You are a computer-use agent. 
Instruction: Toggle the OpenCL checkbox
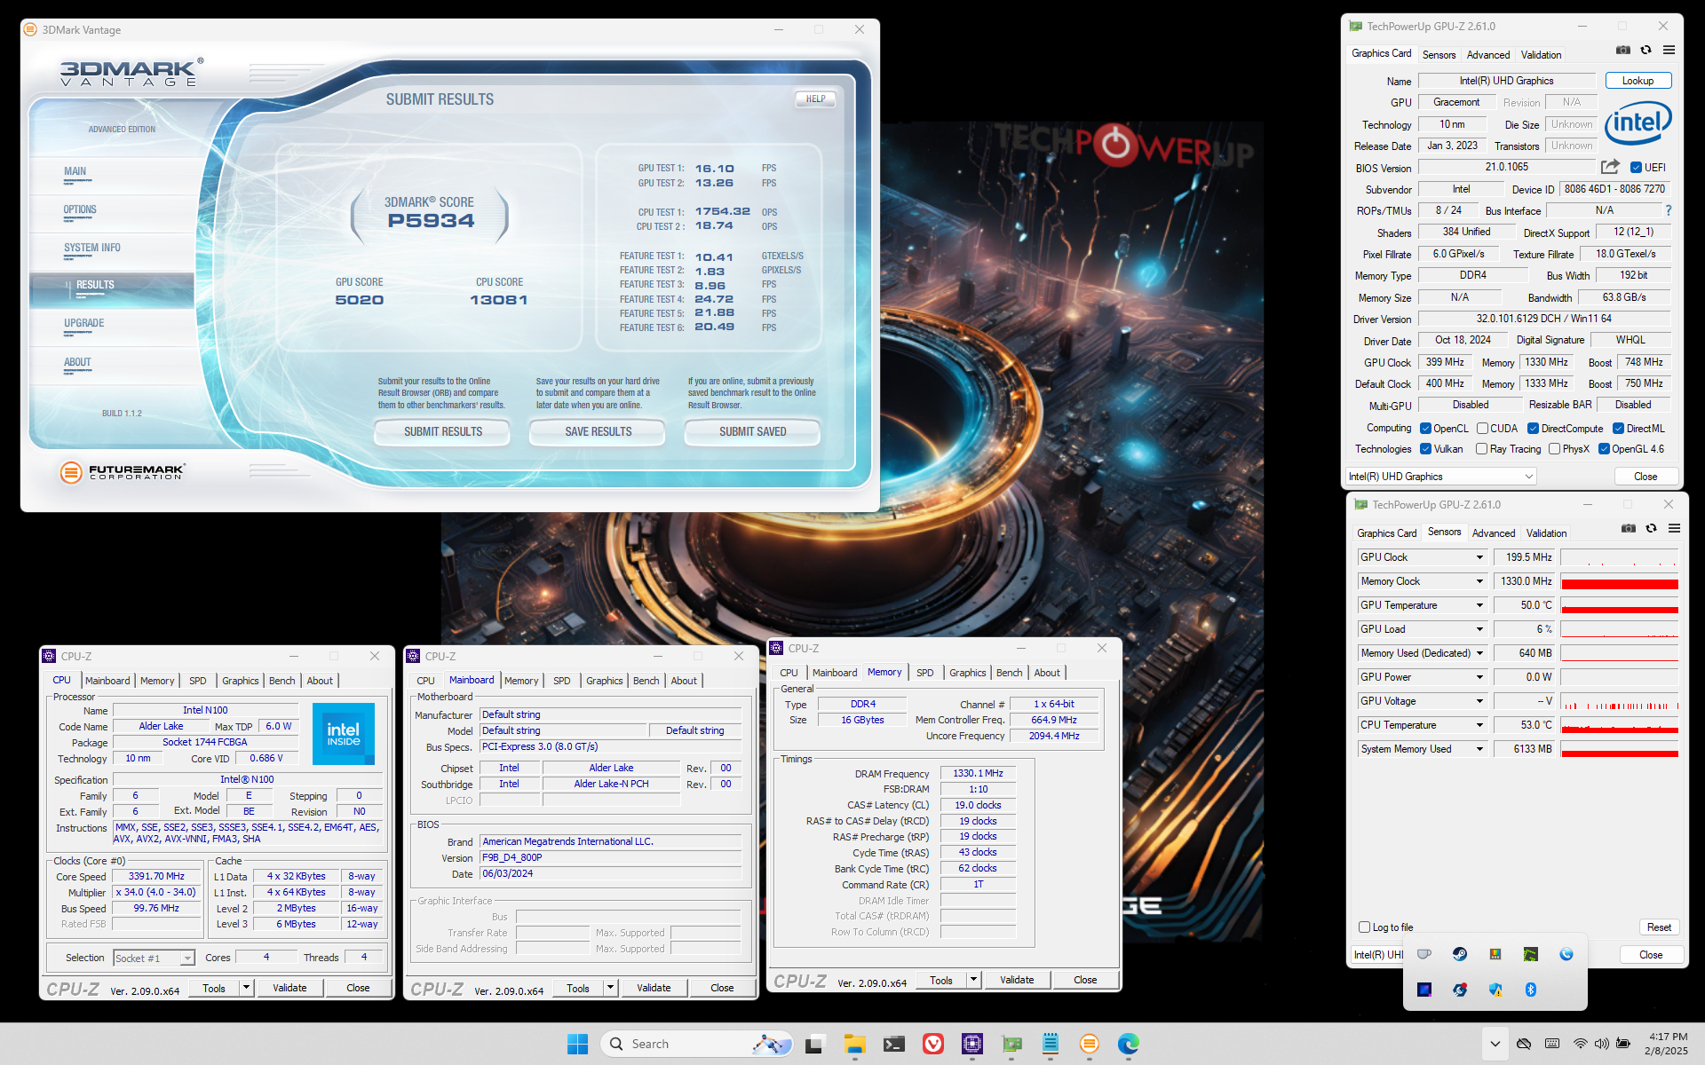coord(1425,429)
